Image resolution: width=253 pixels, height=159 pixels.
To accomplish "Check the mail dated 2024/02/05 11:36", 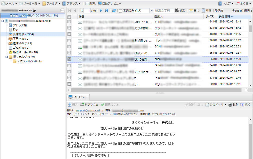I will tap(69, 65).
